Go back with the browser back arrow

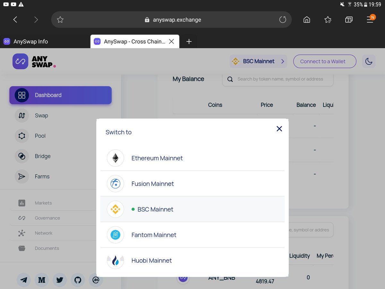coord(15,20)
